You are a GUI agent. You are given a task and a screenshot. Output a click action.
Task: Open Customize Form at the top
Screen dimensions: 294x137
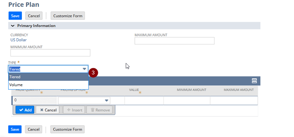68,16
